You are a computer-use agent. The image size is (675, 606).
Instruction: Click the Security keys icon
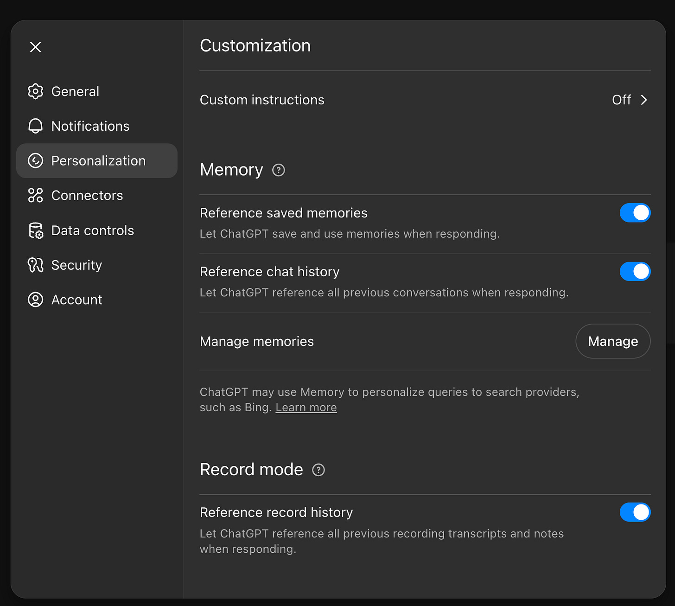coord(35,265)
